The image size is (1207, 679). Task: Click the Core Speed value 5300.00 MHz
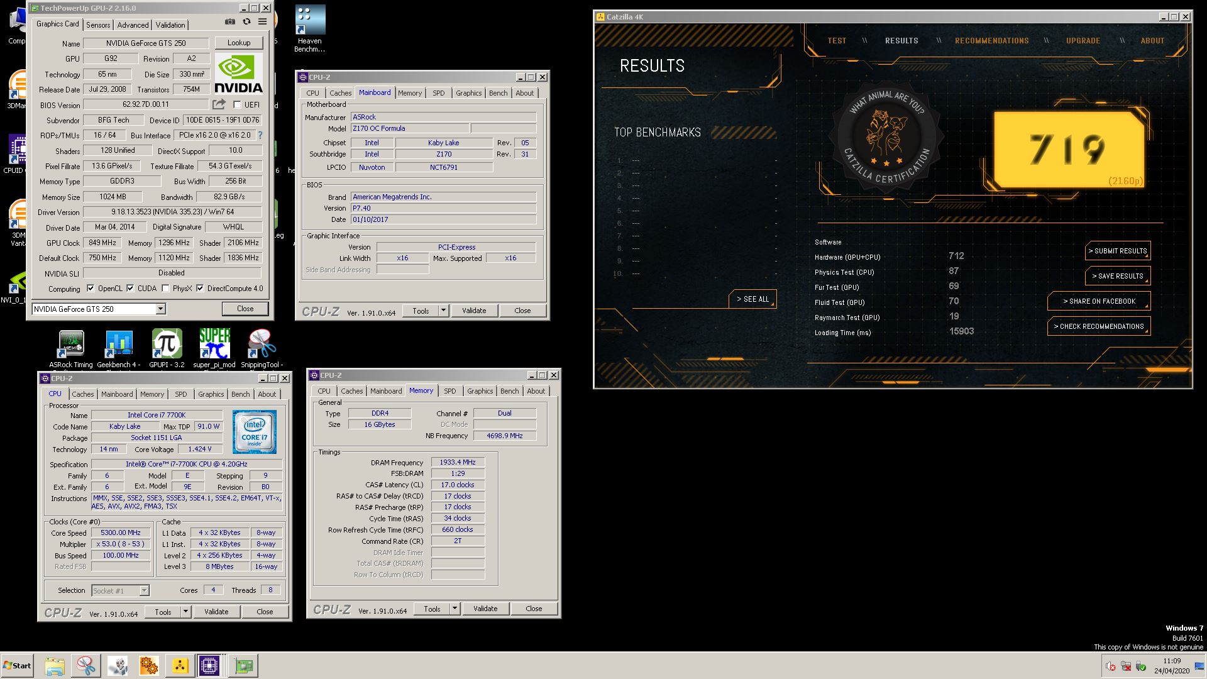pos(121,533)
